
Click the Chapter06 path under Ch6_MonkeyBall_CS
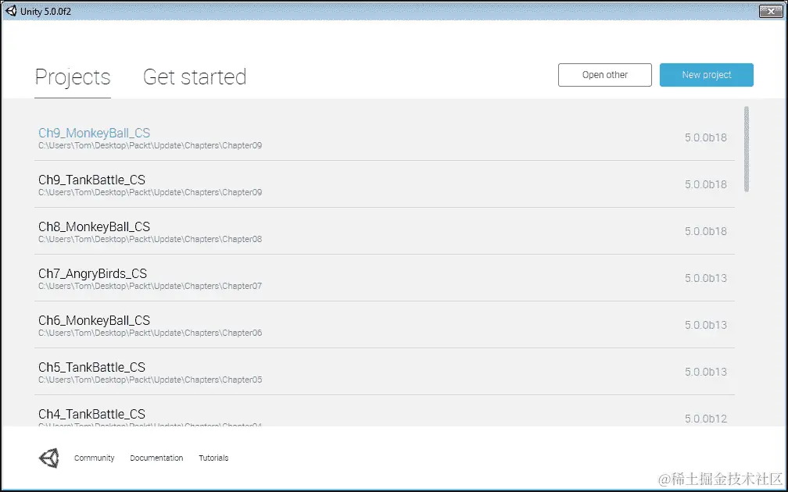pos(150,333)
